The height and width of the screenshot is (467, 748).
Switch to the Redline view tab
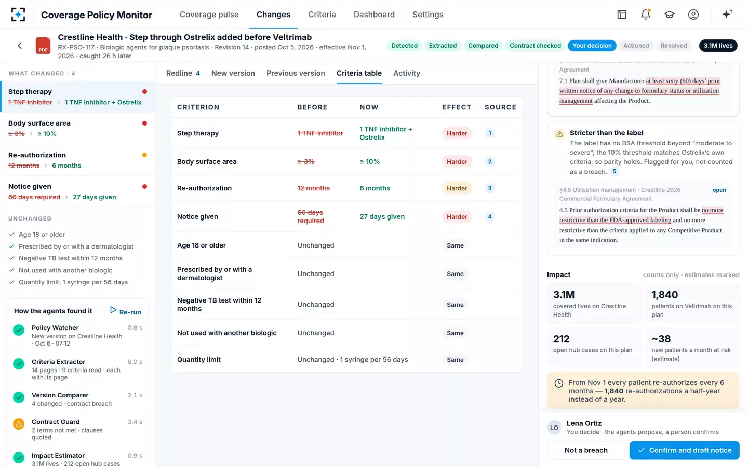pos(183,73)
